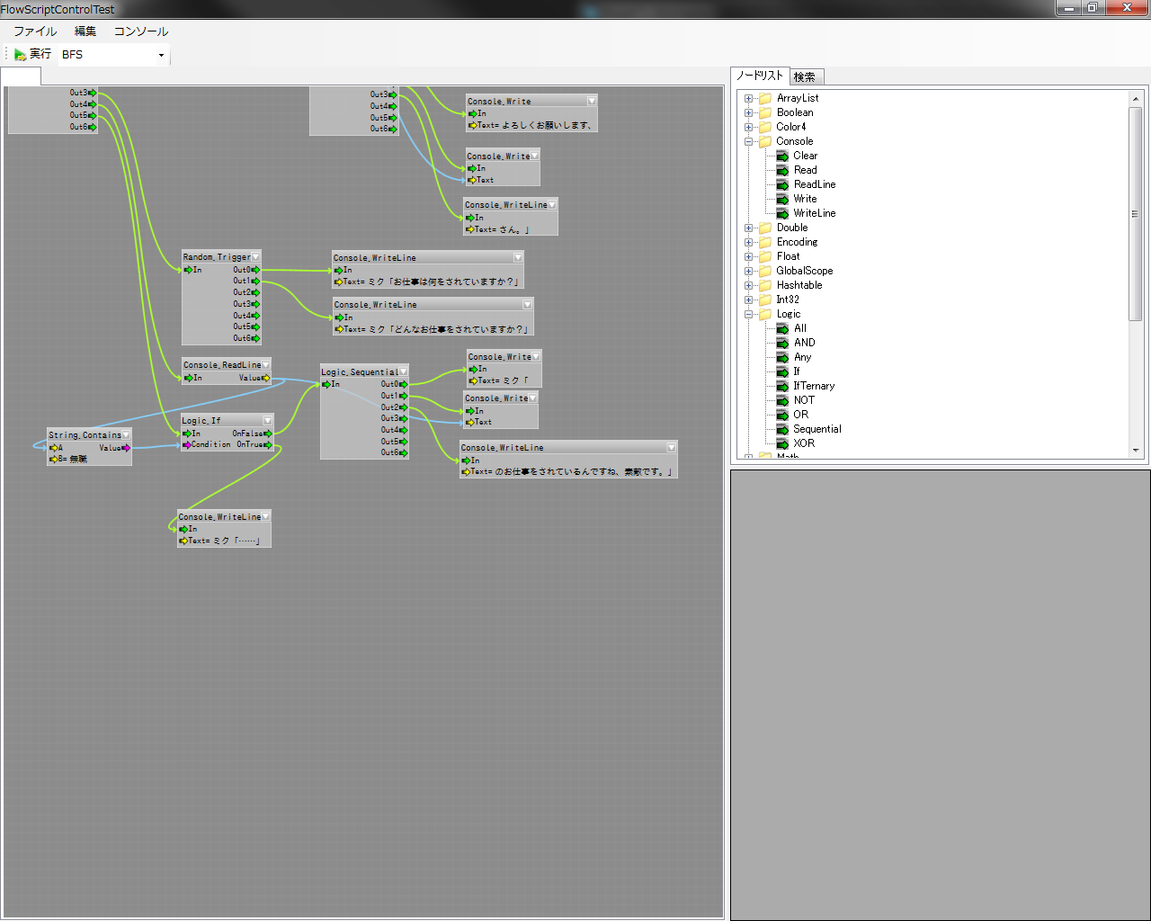Click the Value output port of String_Contains
1151x921 pixels.
point(126,448)
